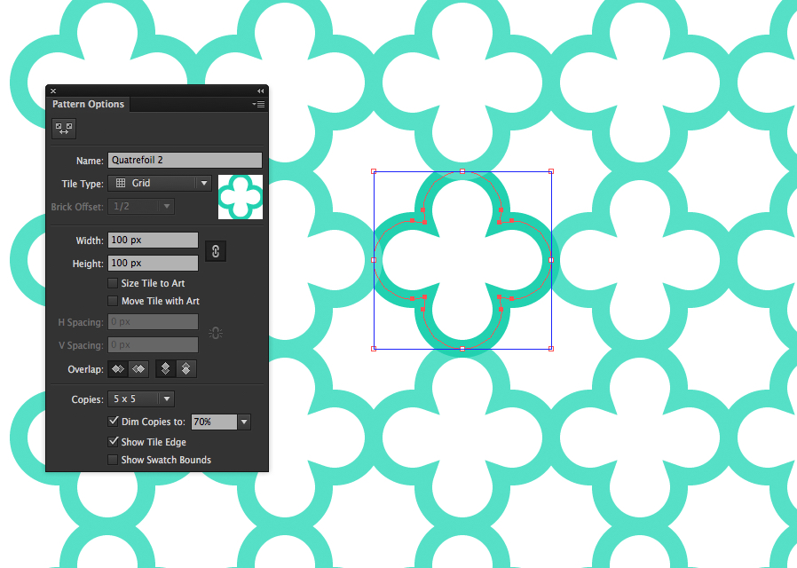The image size is (797, 568).
Task: Click the spacing link icon beside V Spacing
Action: (x=215, y=333)
